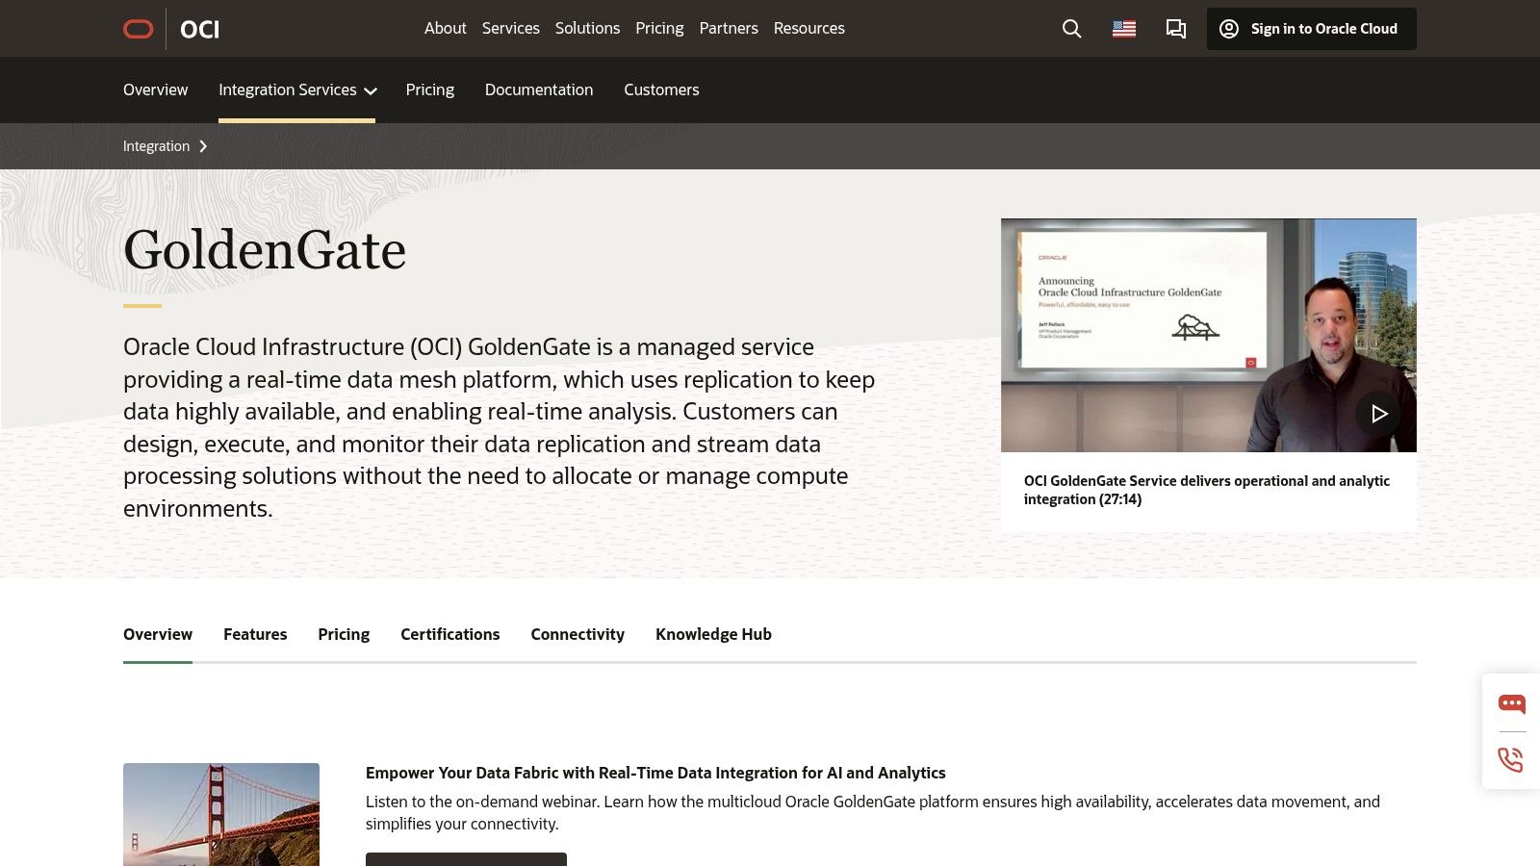Click the Golden Gate Bridge thumbnail
Screen dimensions: 1540x866
[x=221, y=814]
